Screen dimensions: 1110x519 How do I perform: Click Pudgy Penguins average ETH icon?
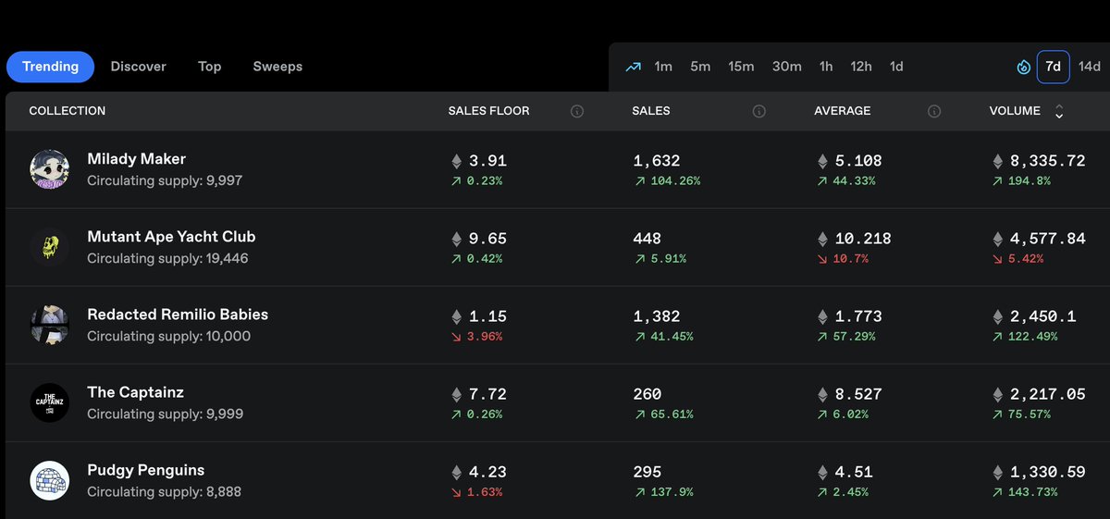pos(821,472)
